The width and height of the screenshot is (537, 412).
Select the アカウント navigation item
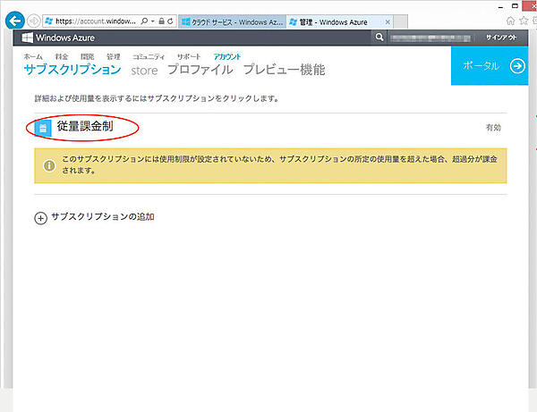227,57
